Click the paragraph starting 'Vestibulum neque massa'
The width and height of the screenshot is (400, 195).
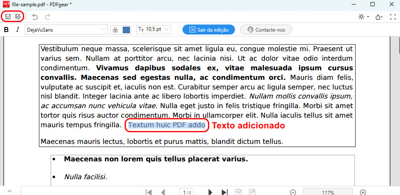197,87
